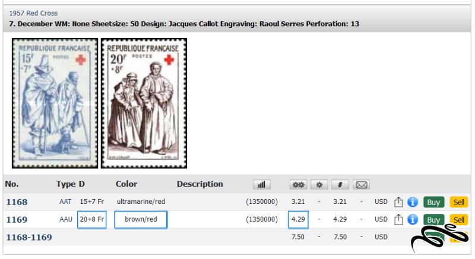475x259 pixels.
Task: Click the 3.21 used price of 1168
Action: click(340, 202)
